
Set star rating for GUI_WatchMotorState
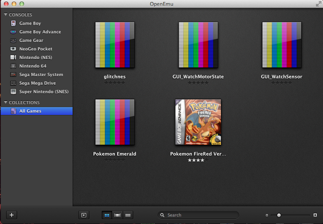(x=198, y=83)
